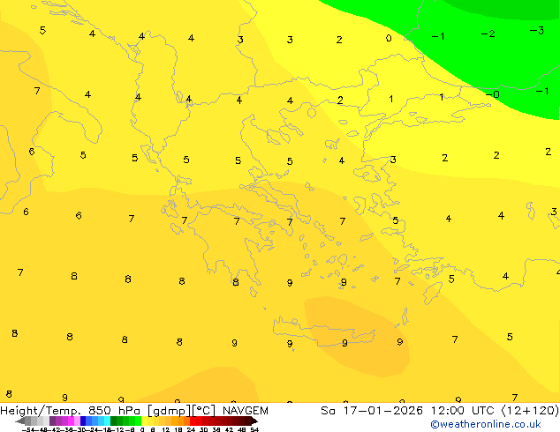Click the legend label "-54" at left end
The image size is (560, 432).
coord(28,429)
